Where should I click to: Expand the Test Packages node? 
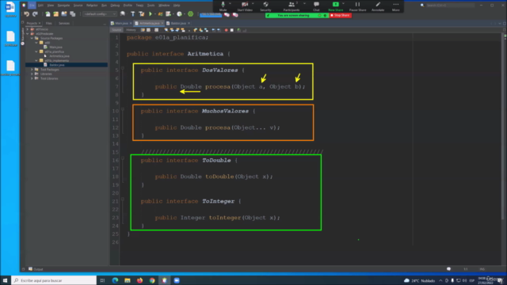32,70
